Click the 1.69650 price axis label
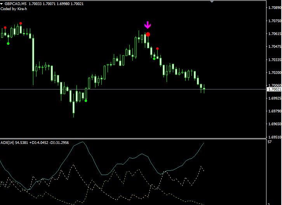 click(275, 124)
